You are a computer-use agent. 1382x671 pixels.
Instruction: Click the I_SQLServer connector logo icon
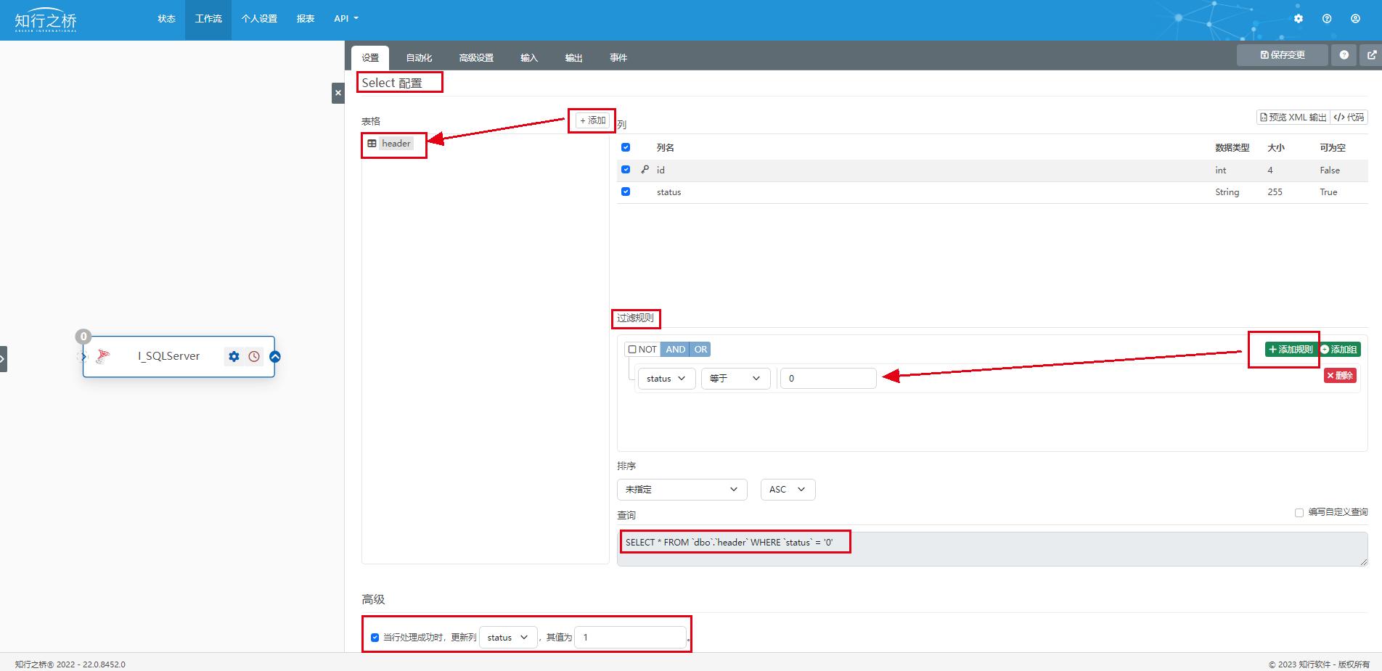click(103, 356)
